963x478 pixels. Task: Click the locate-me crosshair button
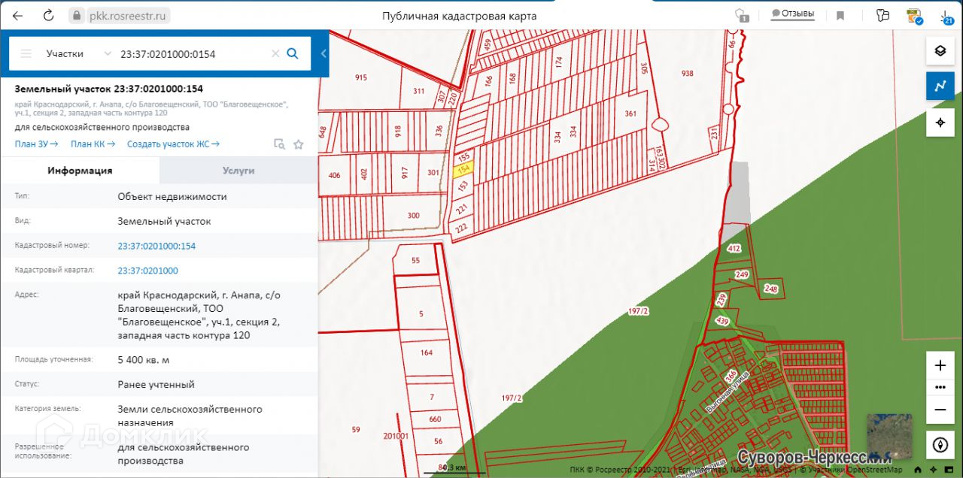[x=940, y=123]
